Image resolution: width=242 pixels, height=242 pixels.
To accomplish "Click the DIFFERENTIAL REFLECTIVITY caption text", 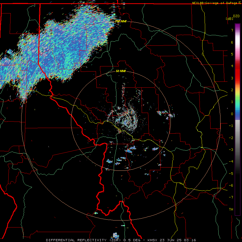I will pyautogui.click(x=76, y=240).
